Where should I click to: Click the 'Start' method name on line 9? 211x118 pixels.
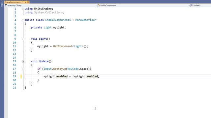pos(43,39)
